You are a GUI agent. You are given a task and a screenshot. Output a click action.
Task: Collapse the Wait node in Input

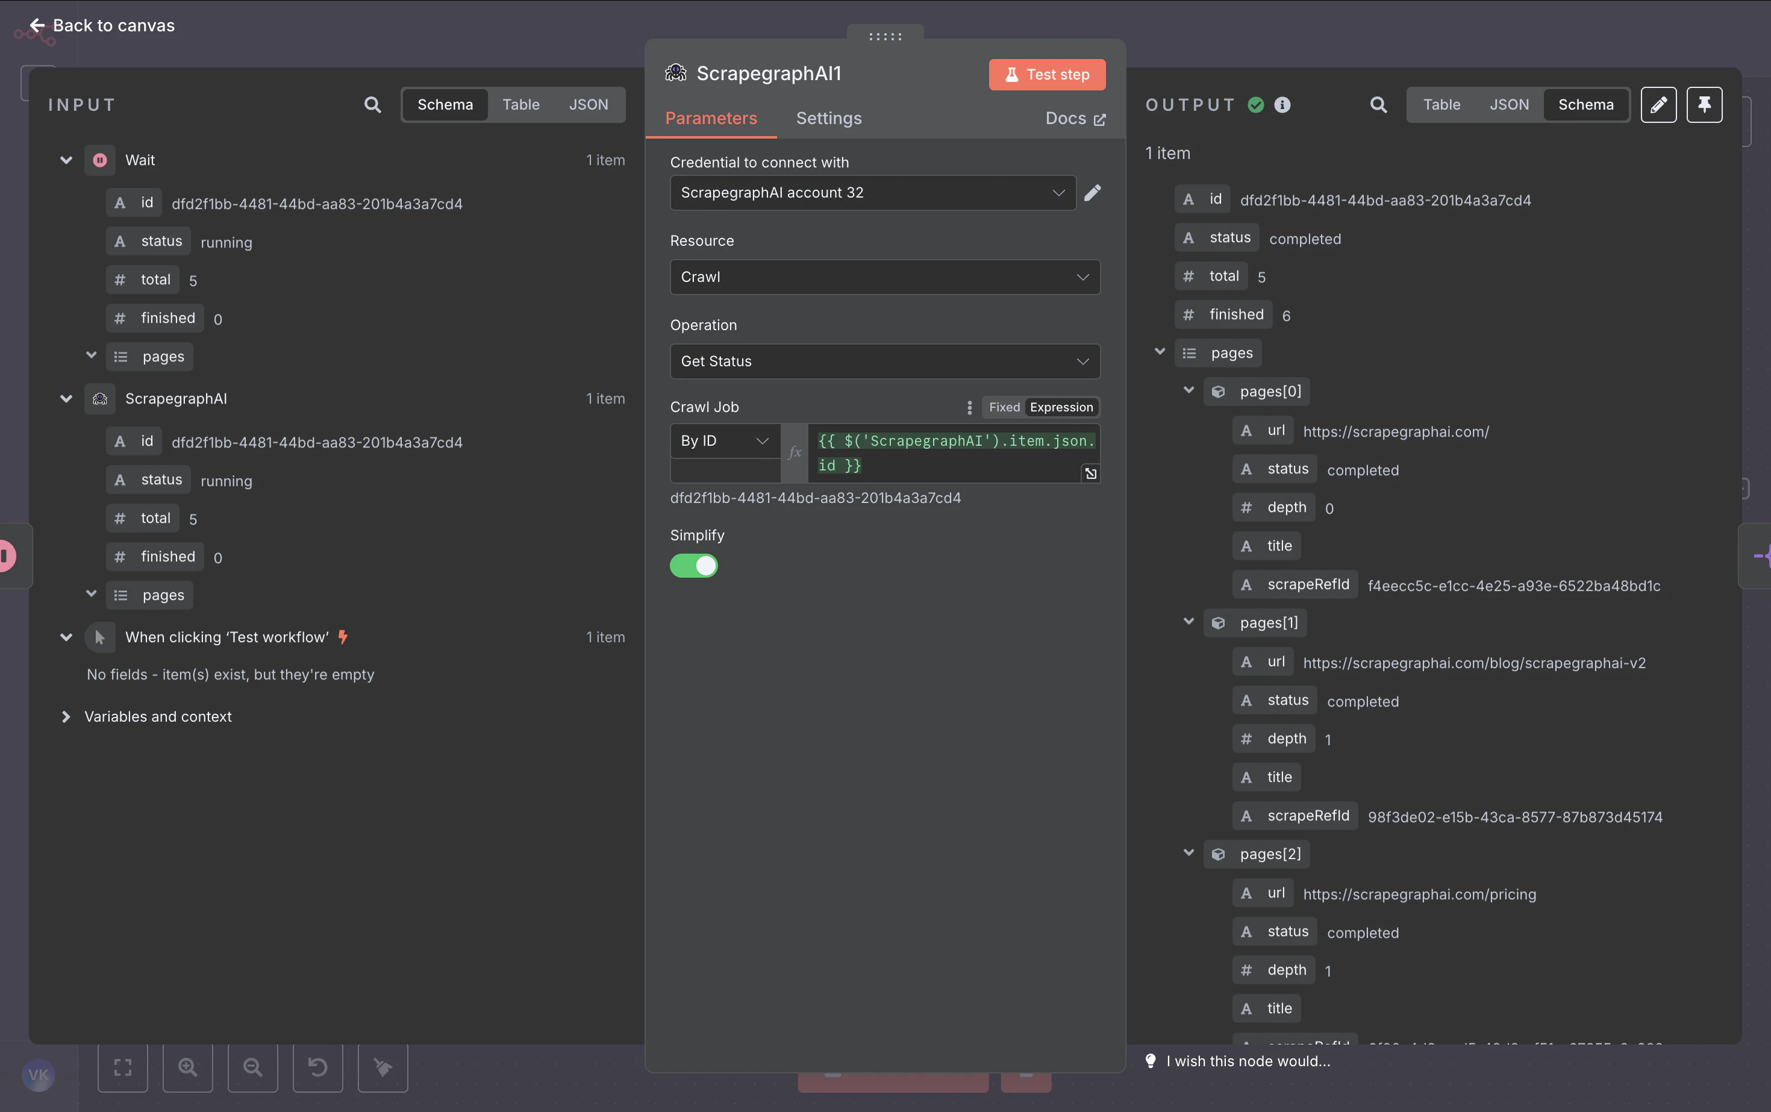point(66,160)
